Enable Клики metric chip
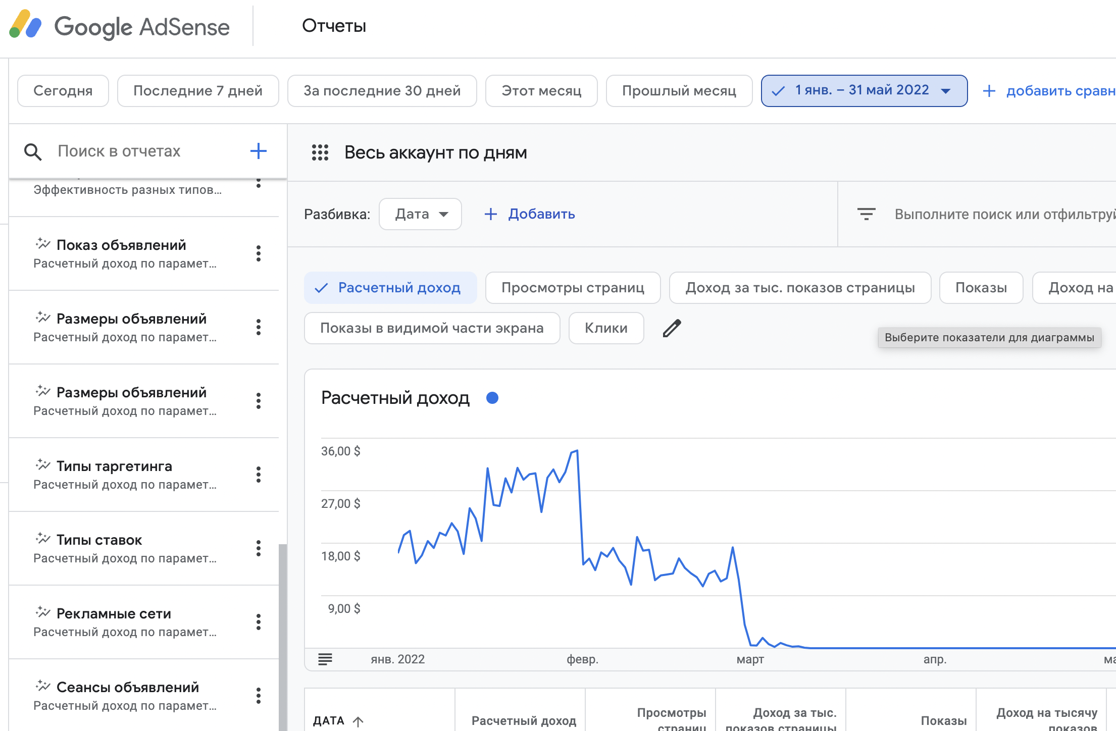1116x731 pixels. [606, 328]
